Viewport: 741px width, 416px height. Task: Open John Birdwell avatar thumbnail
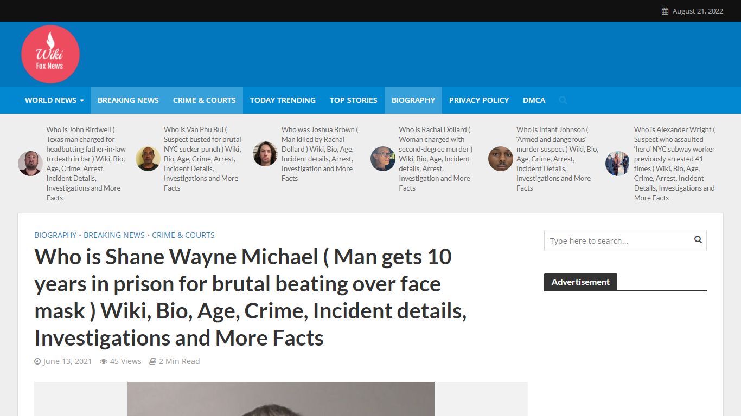[30, 164]
